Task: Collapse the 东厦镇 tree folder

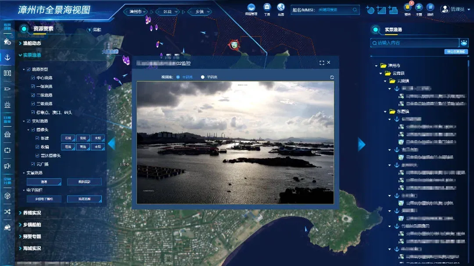Action: (385, 112)
